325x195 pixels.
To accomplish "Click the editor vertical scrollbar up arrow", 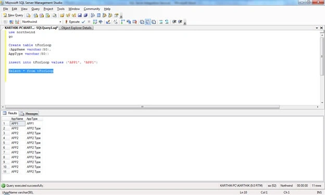I will [x=322, y=35].
